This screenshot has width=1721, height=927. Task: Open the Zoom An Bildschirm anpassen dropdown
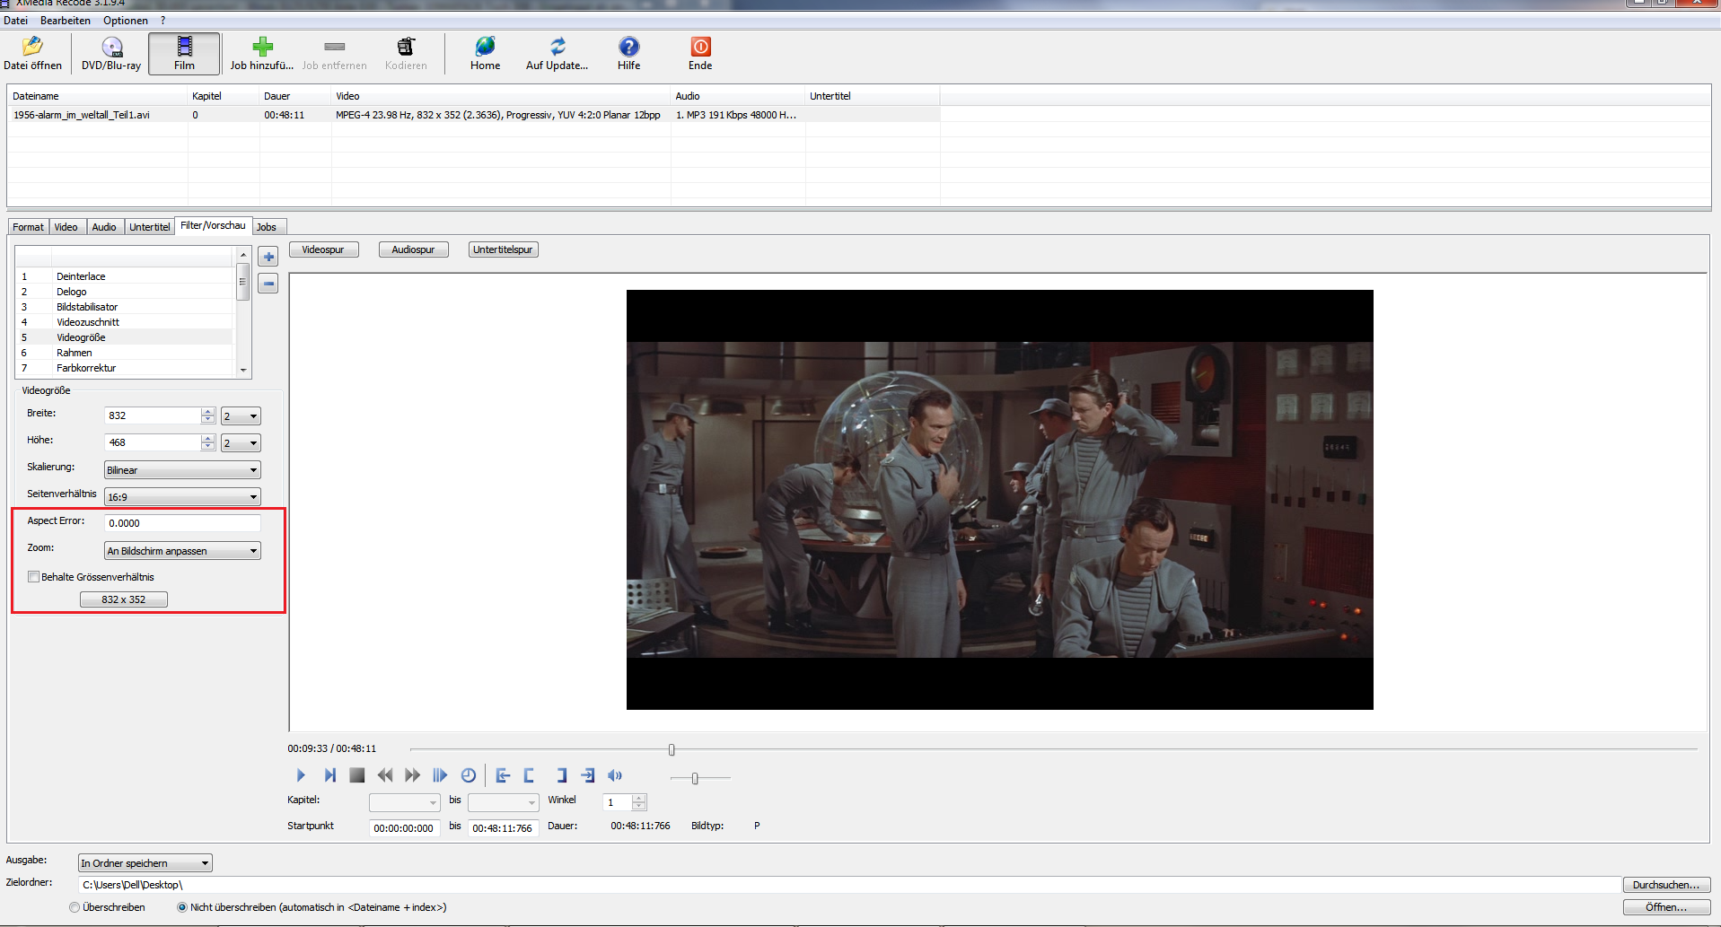(182, 551)
